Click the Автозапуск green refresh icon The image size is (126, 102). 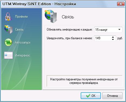click(x=8, y=42)
